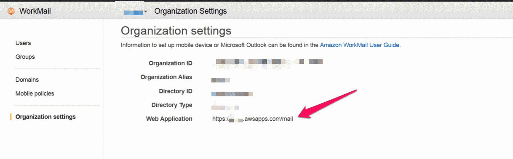This screenshot has width=513, height=159.
Task: Select Organization settings in the sidebar
Action: (x=45, y=117)
